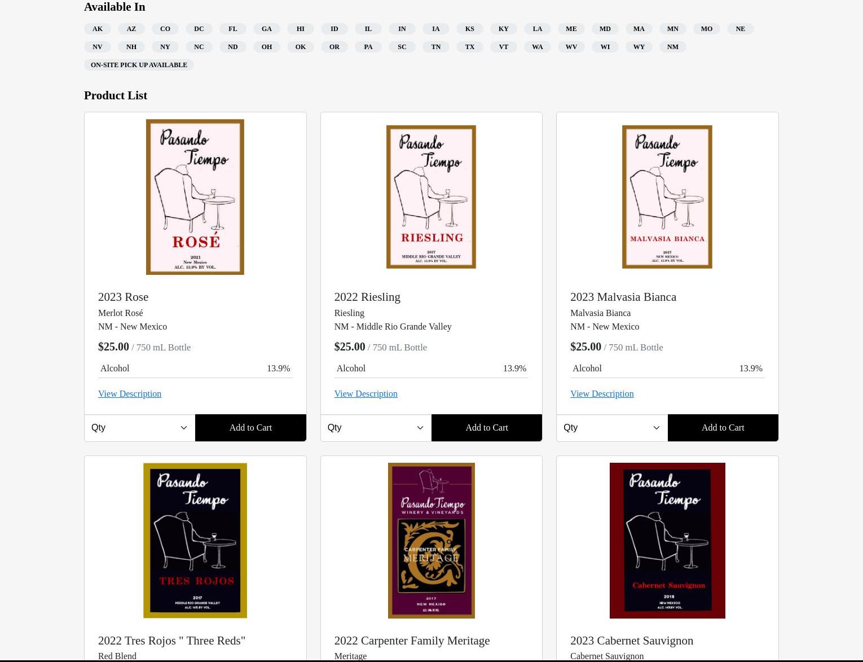Click the 2022 Tres Rojos "Three Reds" title
This screenshot has width=863, height=662.
[x=171, y=641]
